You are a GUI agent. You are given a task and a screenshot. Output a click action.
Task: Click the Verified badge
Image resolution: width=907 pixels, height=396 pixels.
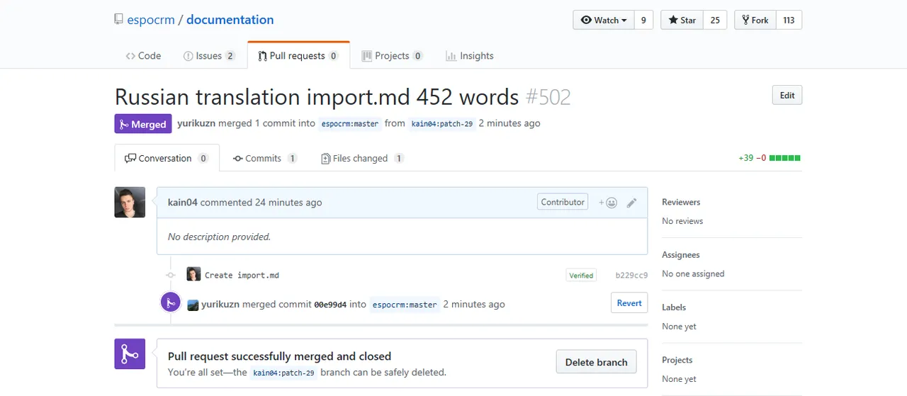[x=581, y=275]
